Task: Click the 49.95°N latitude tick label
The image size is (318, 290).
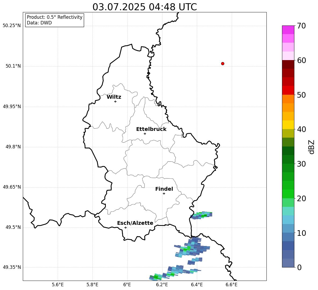Action: 12,106
